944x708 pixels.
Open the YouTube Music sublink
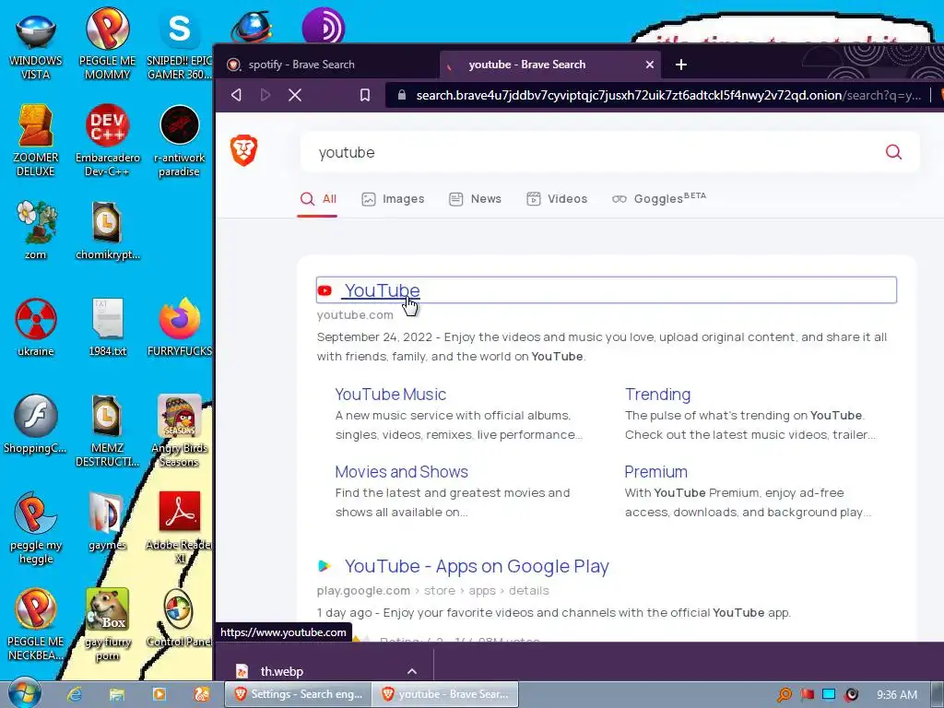point(390,395)
